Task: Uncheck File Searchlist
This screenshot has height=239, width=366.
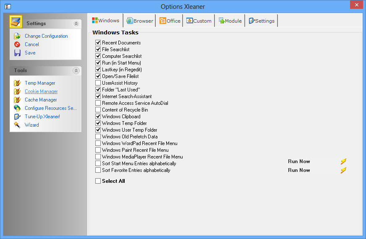Action: [x=98, y=49]
